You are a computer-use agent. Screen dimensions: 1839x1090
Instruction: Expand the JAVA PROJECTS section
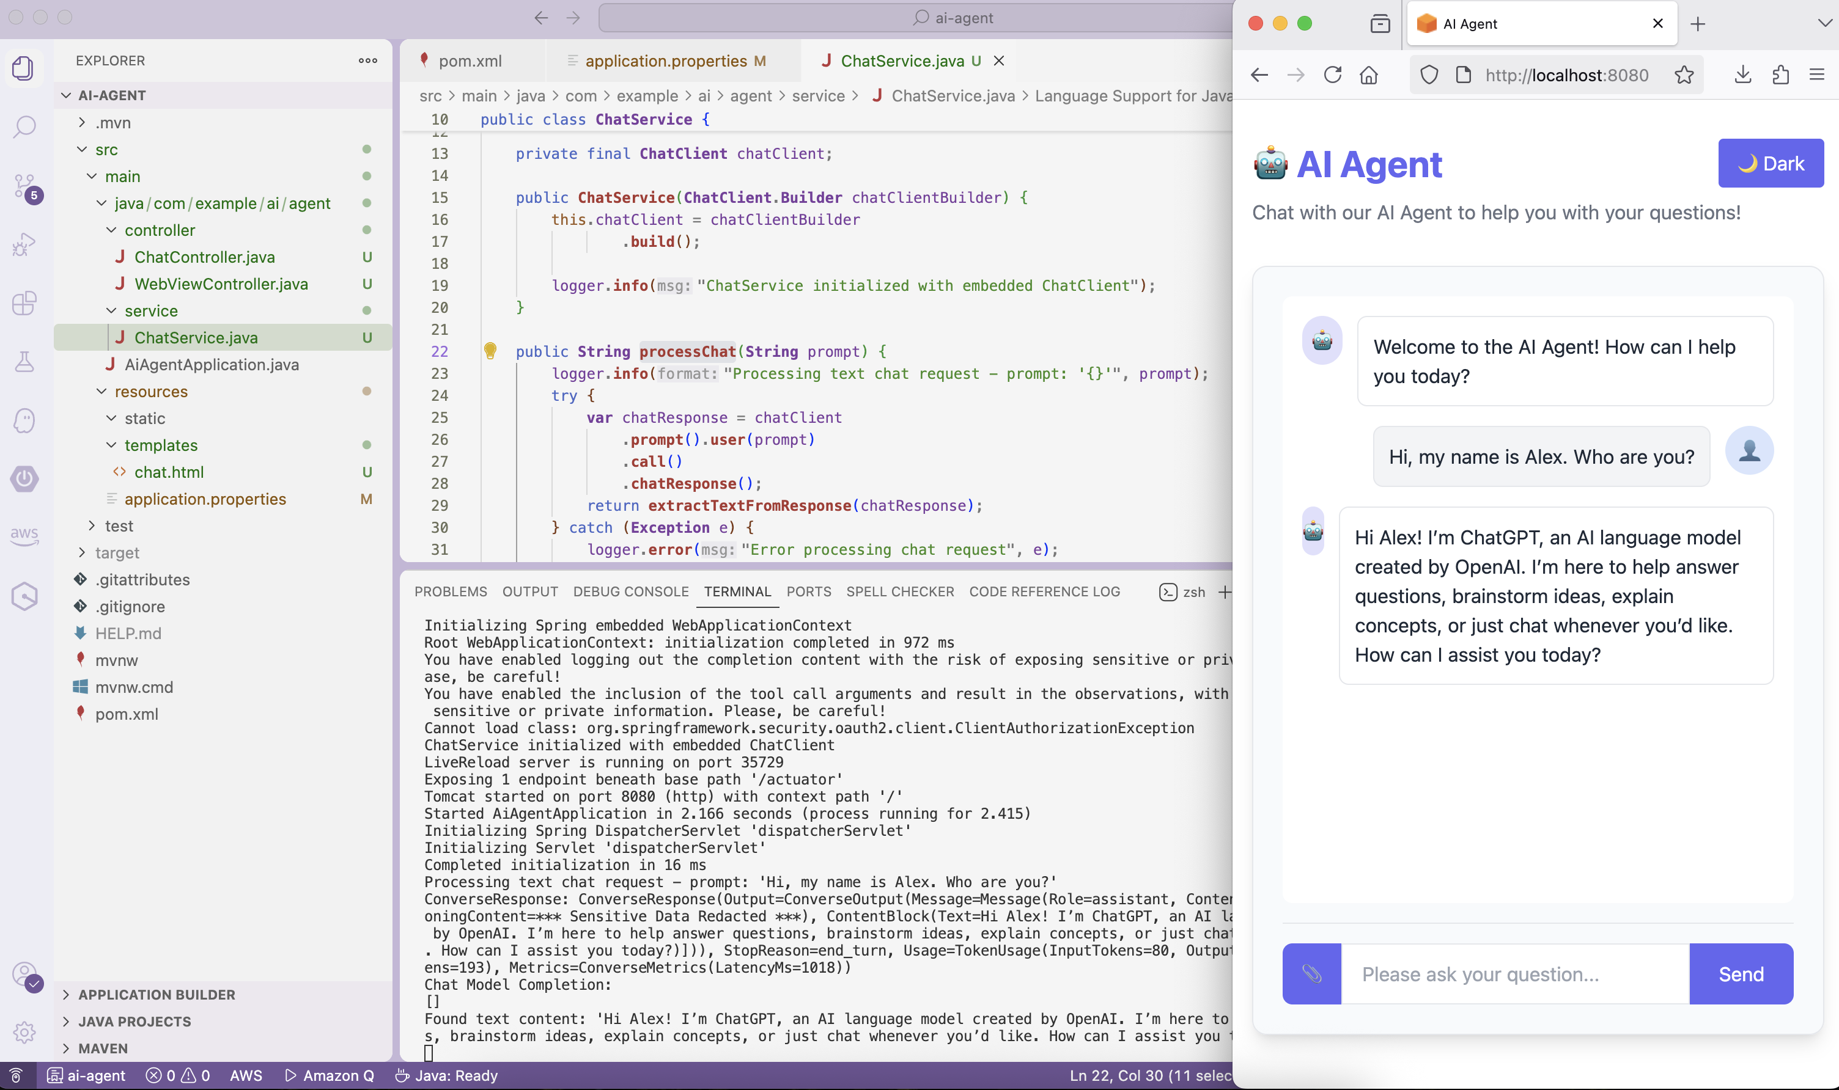[x=135, y=1021]
